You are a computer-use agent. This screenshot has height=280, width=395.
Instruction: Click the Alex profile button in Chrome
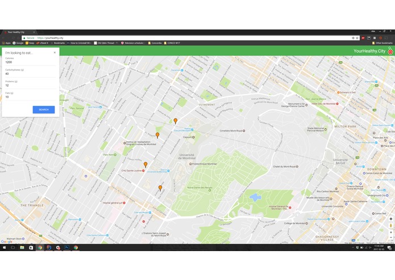[x=373, y=31]
